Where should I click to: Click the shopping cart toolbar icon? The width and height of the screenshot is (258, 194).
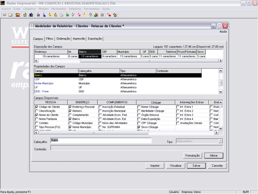pos(38,15)
